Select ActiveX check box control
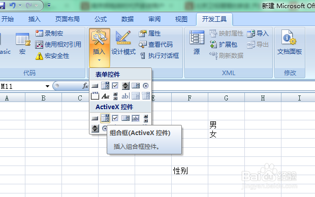Image resolution: width=315 pixels, height=197 pixels. (x=115, y=118)
